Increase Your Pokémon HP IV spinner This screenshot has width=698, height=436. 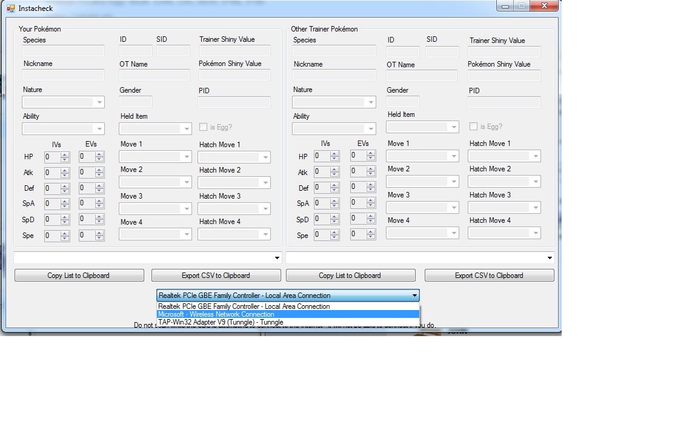click(65, 154)
